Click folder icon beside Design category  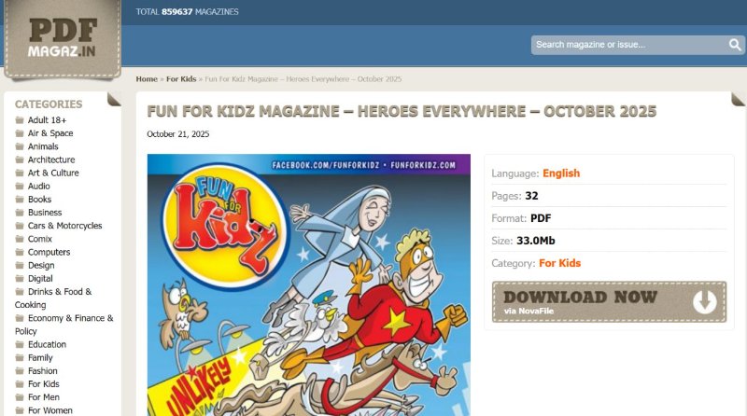(20, 265)
